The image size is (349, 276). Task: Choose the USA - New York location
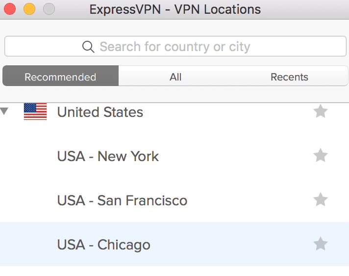click(x=108, y=156)
